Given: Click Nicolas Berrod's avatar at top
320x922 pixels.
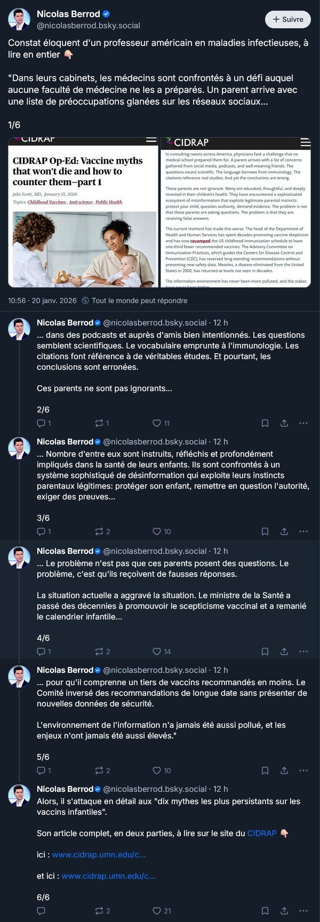Looking at the screenshot, I should [19, 19].
